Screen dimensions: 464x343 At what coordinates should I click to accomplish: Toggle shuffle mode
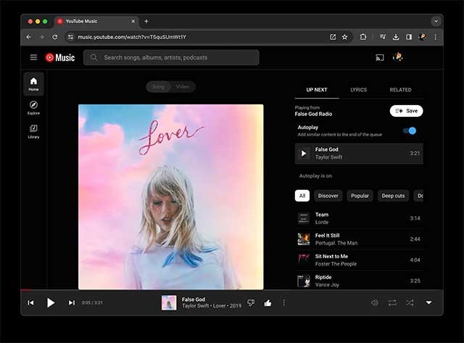point(410,302)
